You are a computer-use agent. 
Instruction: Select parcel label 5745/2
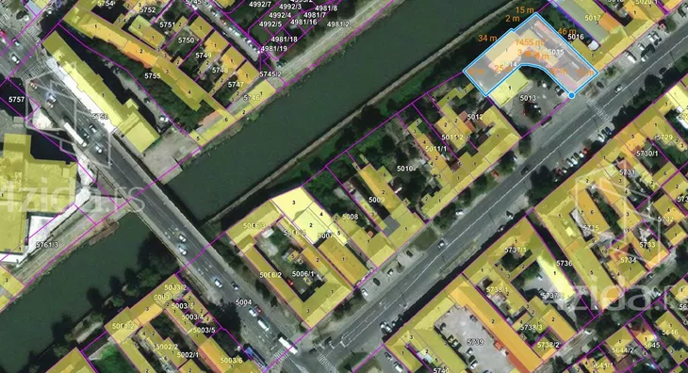(270, 74)
